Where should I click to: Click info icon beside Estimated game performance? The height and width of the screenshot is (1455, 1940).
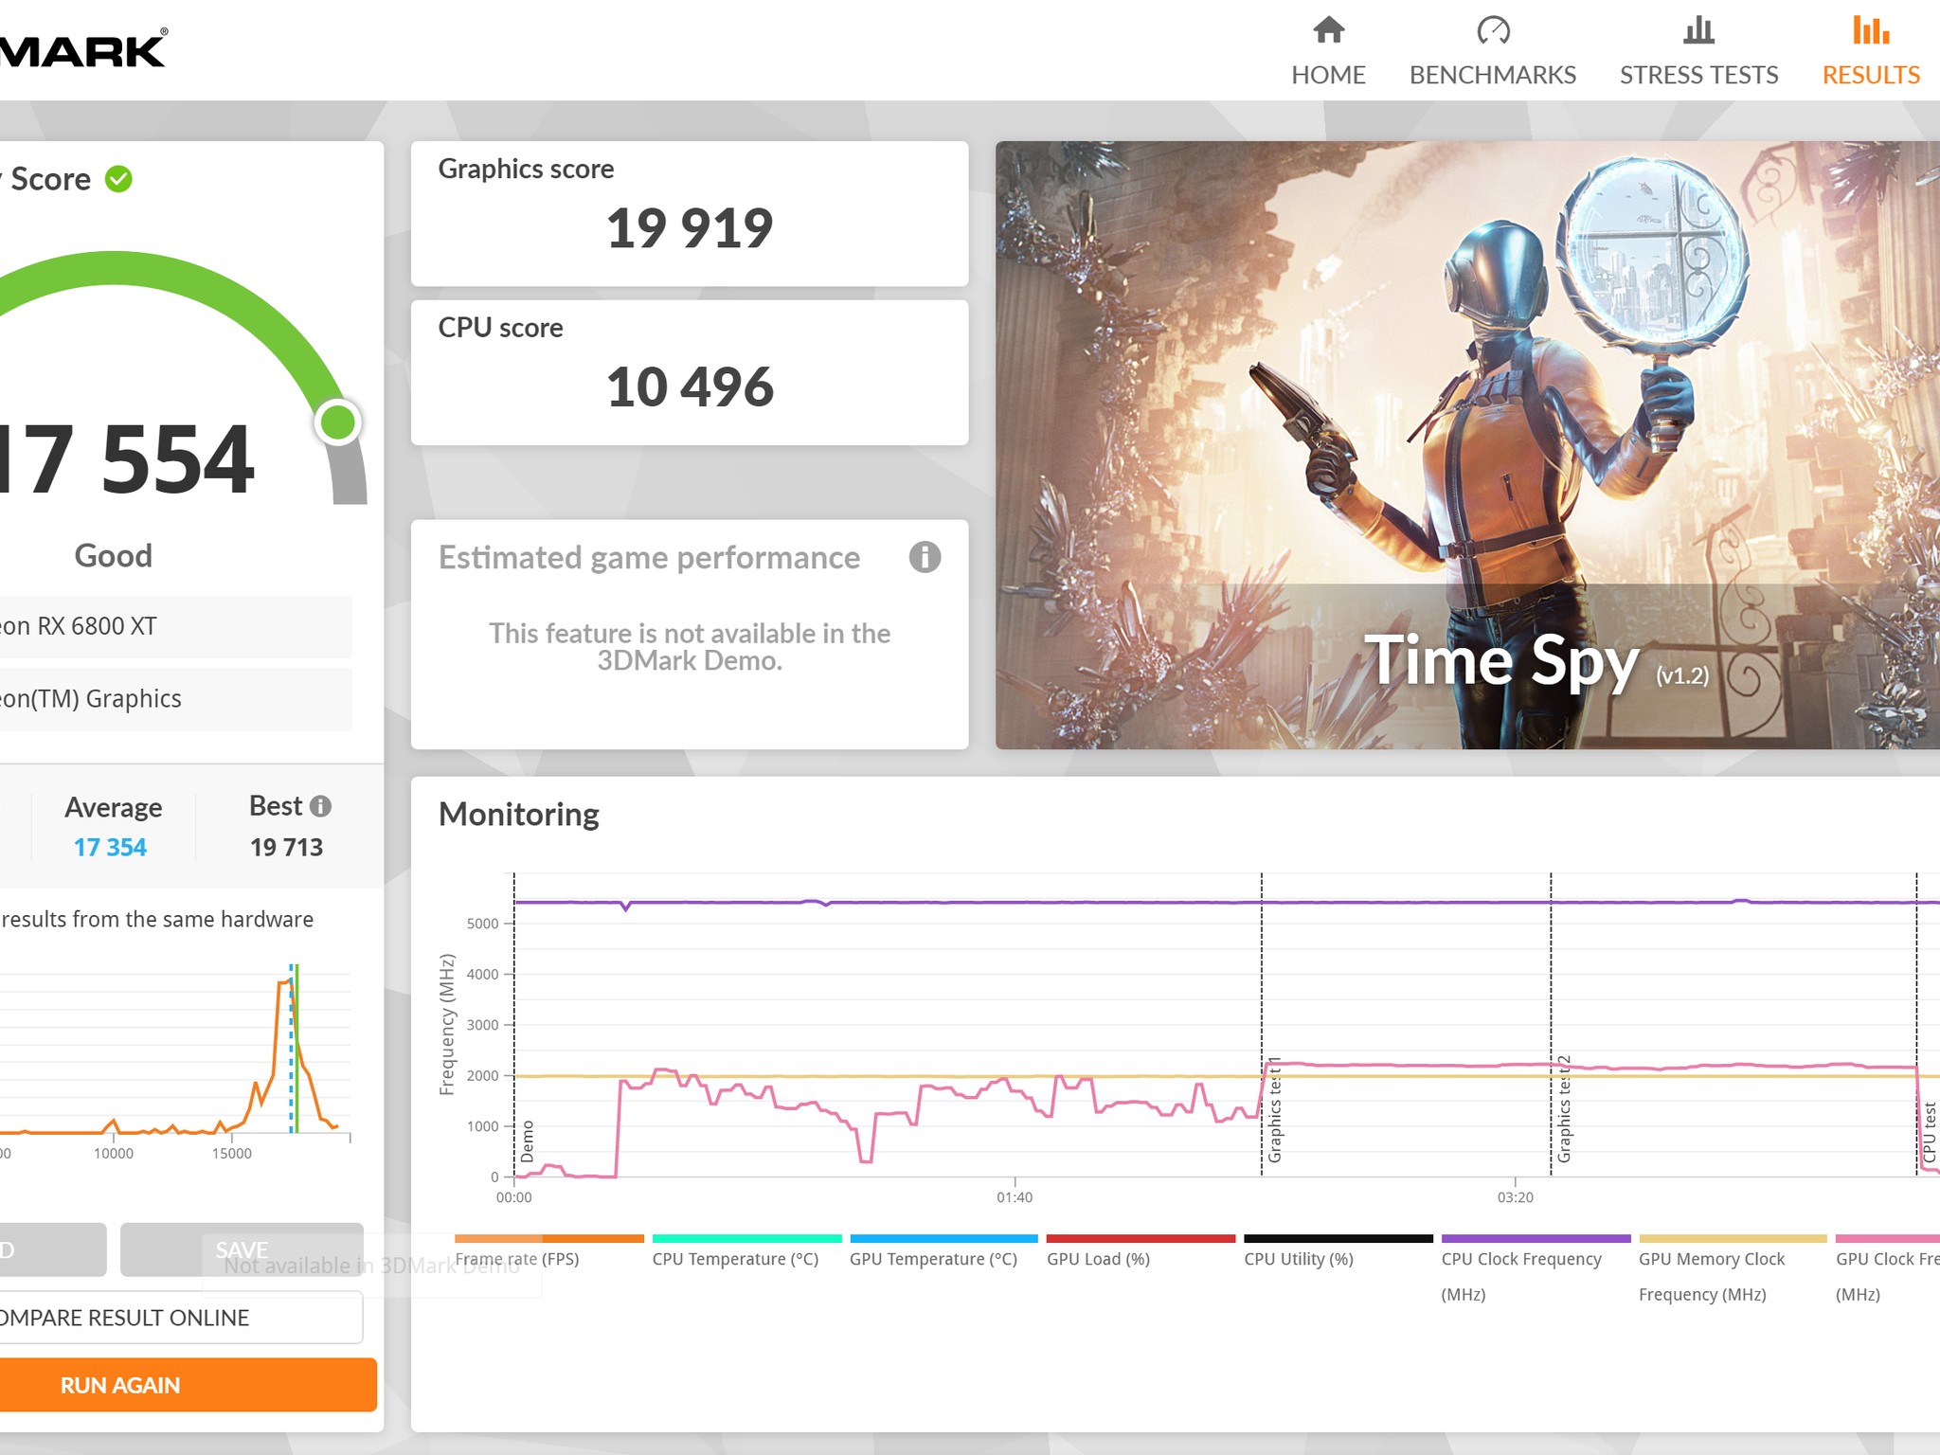[925, 557]
